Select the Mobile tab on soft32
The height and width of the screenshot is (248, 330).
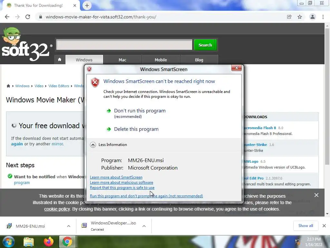click(x=161, y=60)
